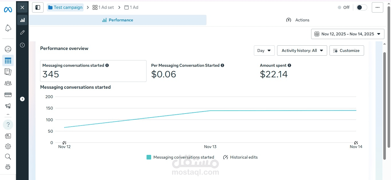
Task: Toggle the campaign Off/On switch
Action: (362, 7)
